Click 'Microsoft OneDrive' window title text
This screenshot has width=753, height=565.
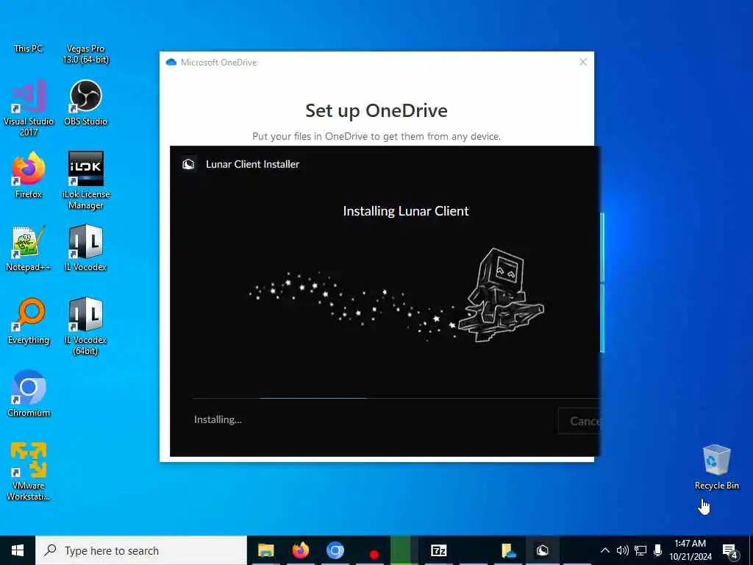click(218, 63)
